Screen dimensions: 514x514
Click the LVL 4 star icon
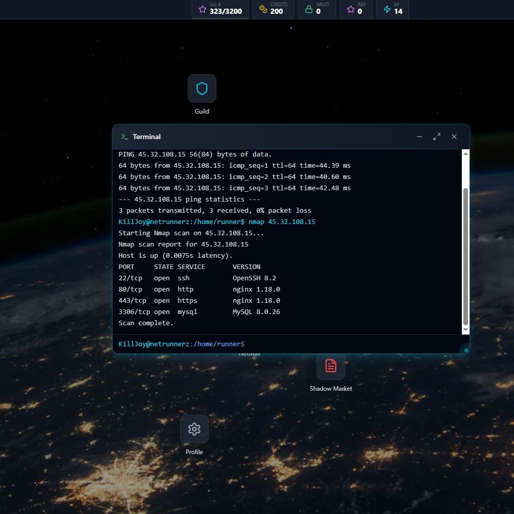click(203, 9)
